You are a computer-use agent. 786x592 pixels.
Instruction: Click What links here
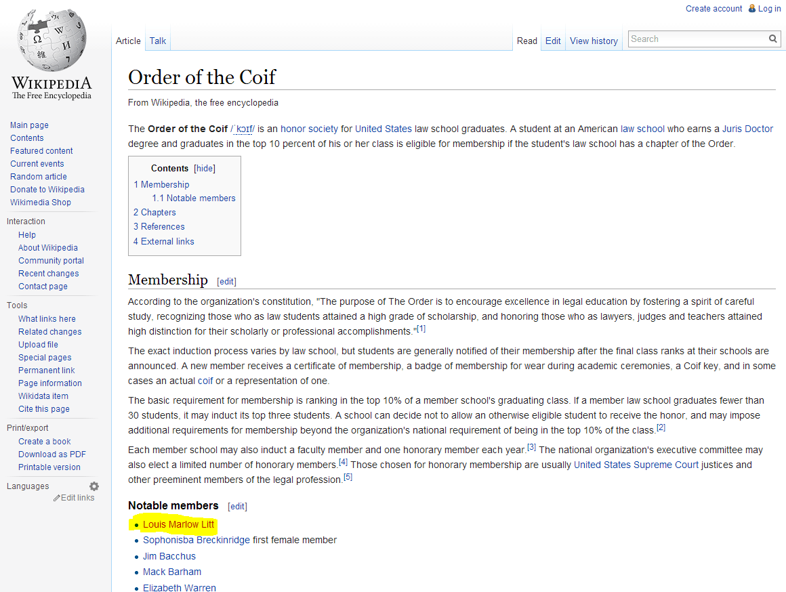pos(47,319)
